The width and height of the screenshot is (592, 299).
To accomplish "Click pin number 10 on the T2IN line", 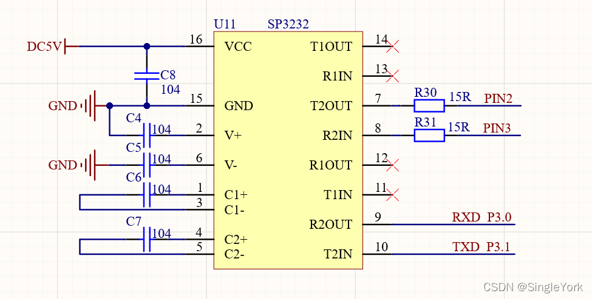I will coord(381,248).
